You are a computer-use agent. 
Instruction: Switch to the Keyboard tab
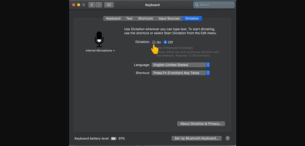pyautogui.click(x=113, y=18)
